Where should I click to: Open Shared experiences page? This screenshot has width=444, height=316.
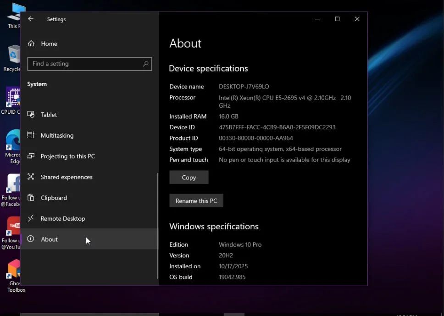(89, 177)
